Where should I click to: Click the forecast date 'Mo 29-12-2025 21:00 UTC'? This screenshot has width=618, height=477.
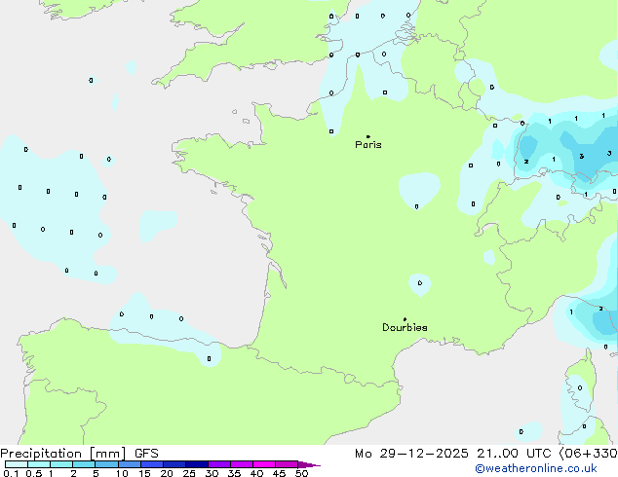point(453,454)
